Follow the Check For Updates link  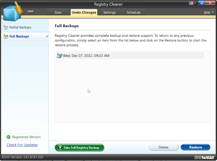pos(22,145)
